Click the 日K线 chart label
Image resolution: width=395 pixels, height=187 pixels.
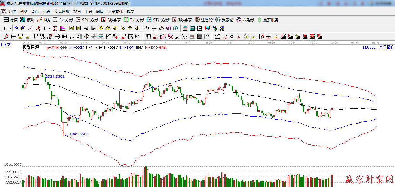click(6, 44)
